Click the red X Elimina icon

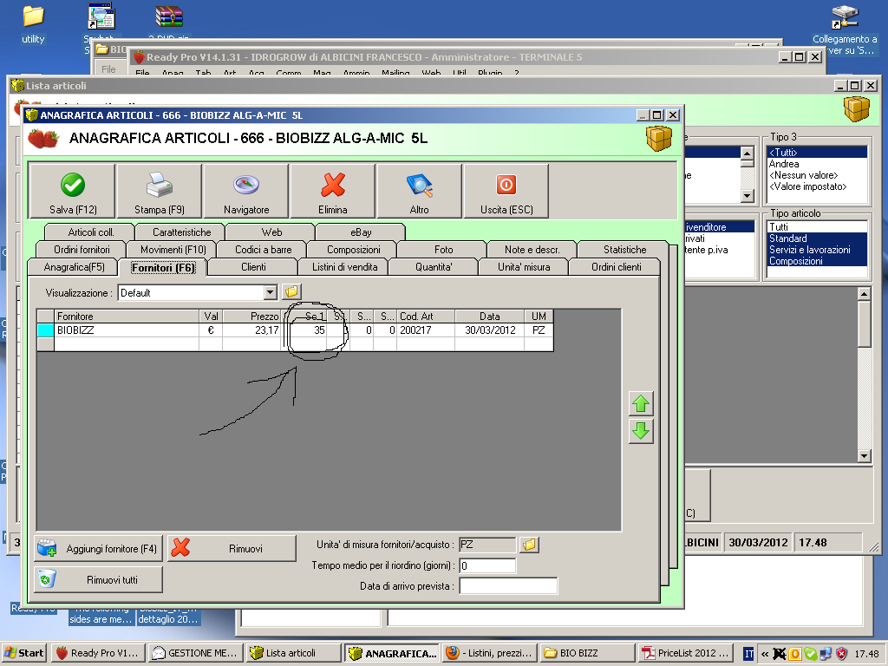333,185
